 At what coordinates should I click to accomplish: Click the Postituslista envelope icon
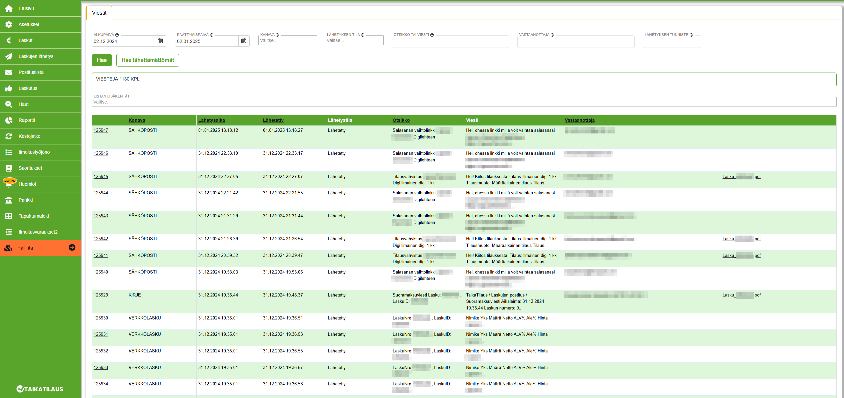click(x=9, y=72)
